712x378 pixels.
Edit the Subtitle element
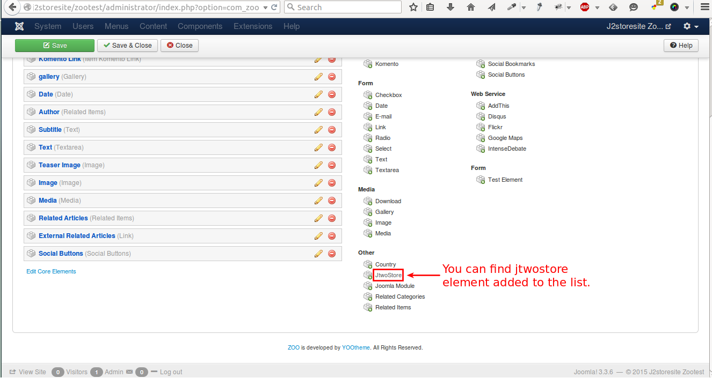[318, 130]
